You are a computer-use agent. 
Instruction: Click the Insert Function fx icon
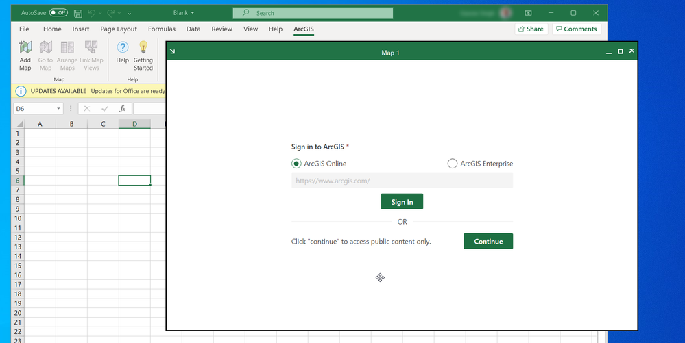pos(122,109)
